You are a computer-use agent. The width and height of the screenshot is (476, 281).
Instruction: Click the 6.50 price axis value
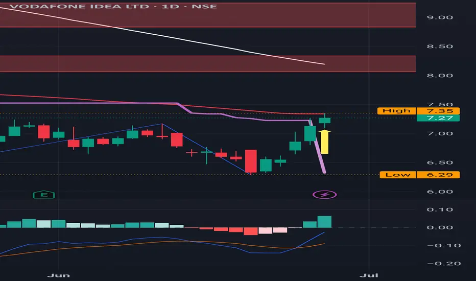coord(440,162)
